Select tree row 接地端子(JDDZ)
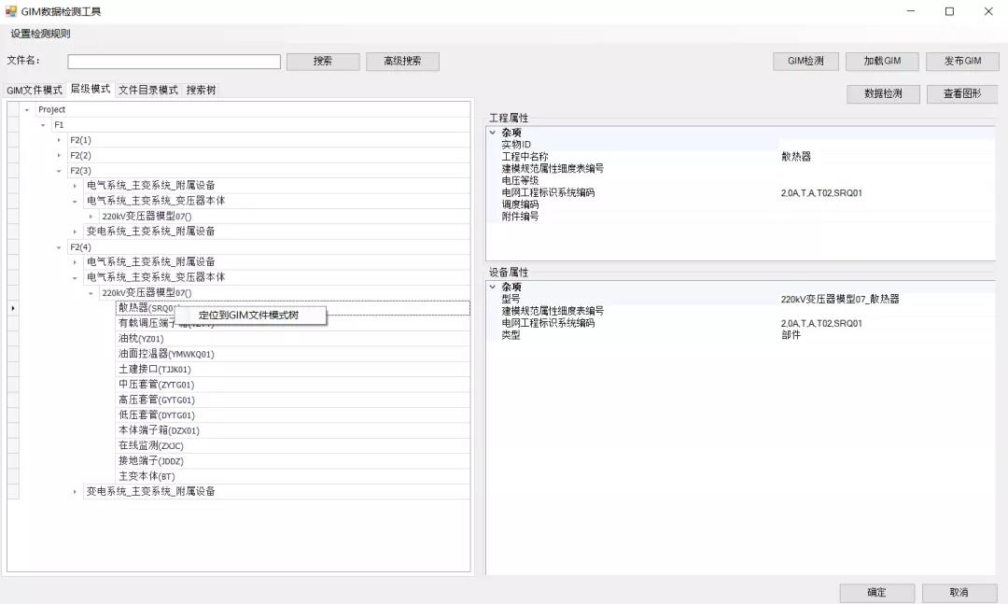Screen dimensions: 1008x604 (292, 461)
